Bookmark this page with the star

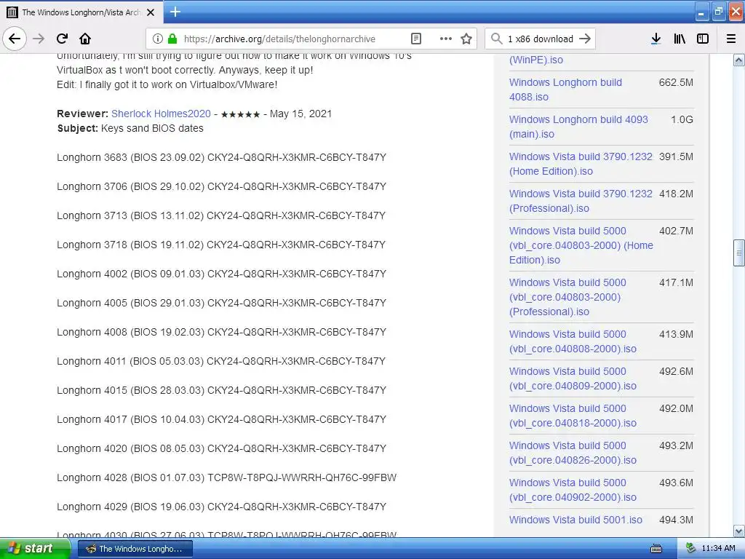(x=466, y=39)
